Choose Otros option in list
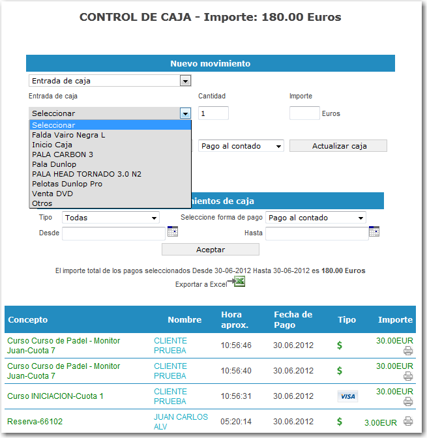The height and width of the screenshot is (438, 427). coord(110,203)
